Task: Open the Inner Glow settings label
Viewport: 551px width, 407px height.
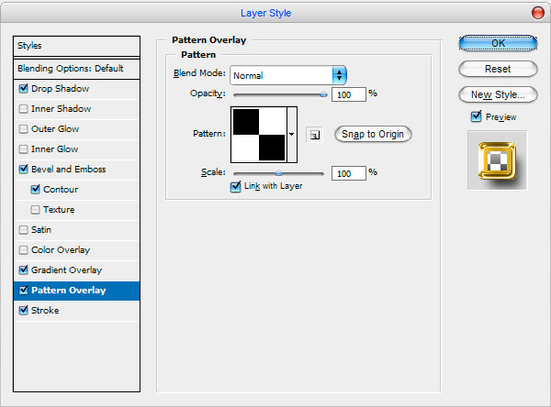Action: click(x=54, y=149)
